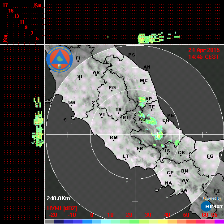
Task: Click the 24 Apr 2015 date text
Action: pyautogui.click(x=204, y=50)
